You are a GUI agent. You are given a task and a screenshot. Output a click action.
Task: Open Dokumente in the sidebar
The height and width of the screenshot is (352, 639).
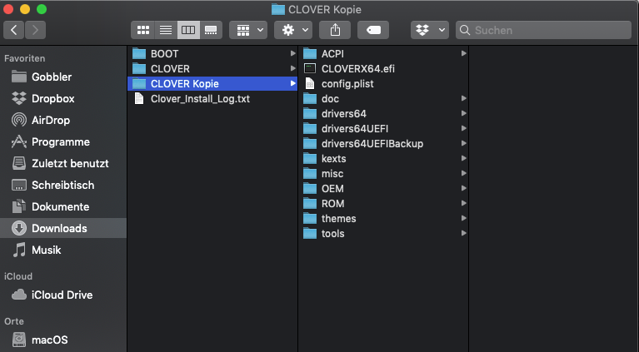[x=63, y=206]
